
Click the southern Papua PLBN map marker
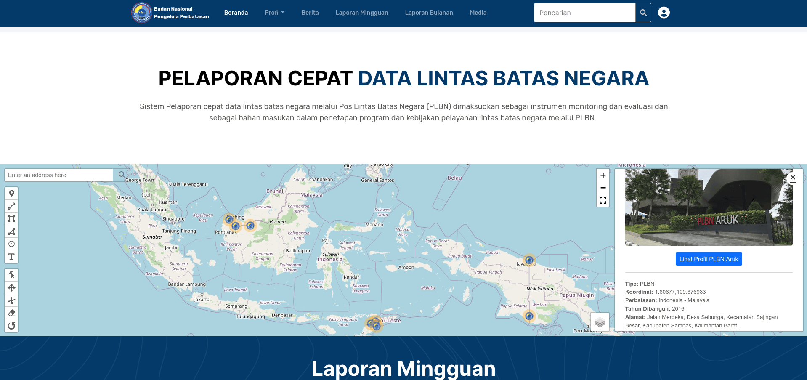(529, 316)
